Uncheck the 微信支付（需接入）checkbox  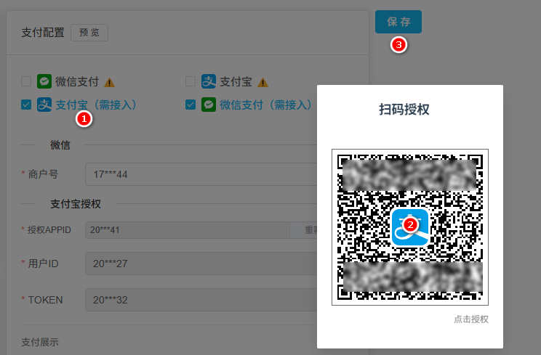191,105
